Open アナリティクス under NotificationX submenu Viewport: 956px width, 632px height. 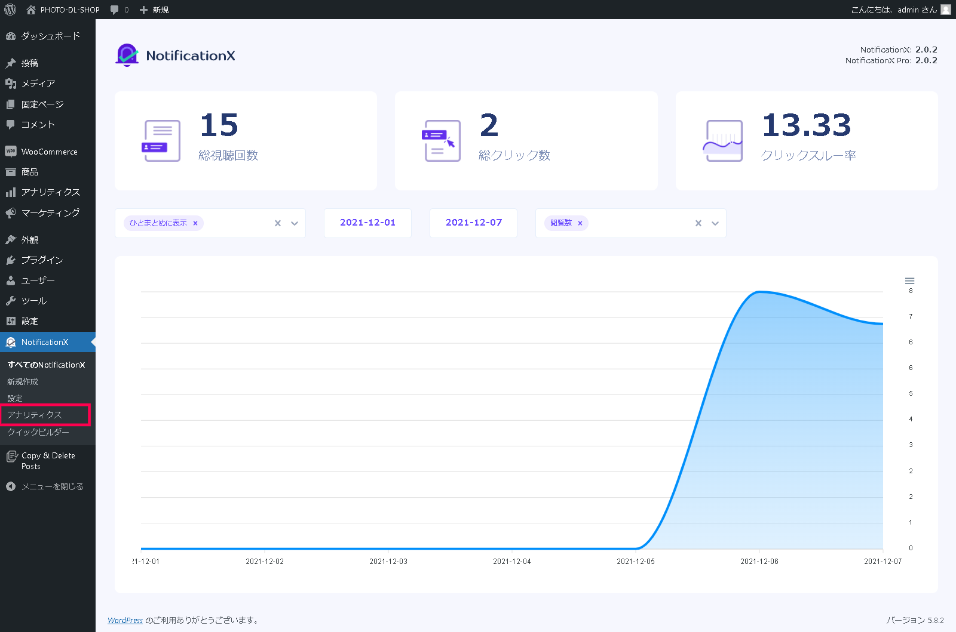point(35,415)
